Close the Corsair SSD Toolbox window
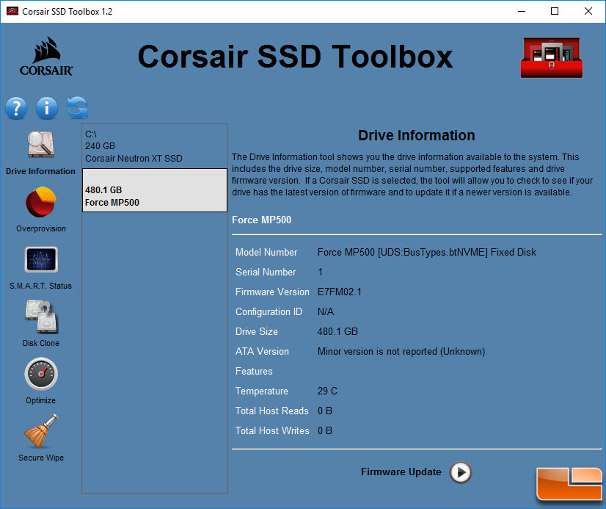This screenshot has height=509, width=606. pyautogui.click(x=588, y=11)
